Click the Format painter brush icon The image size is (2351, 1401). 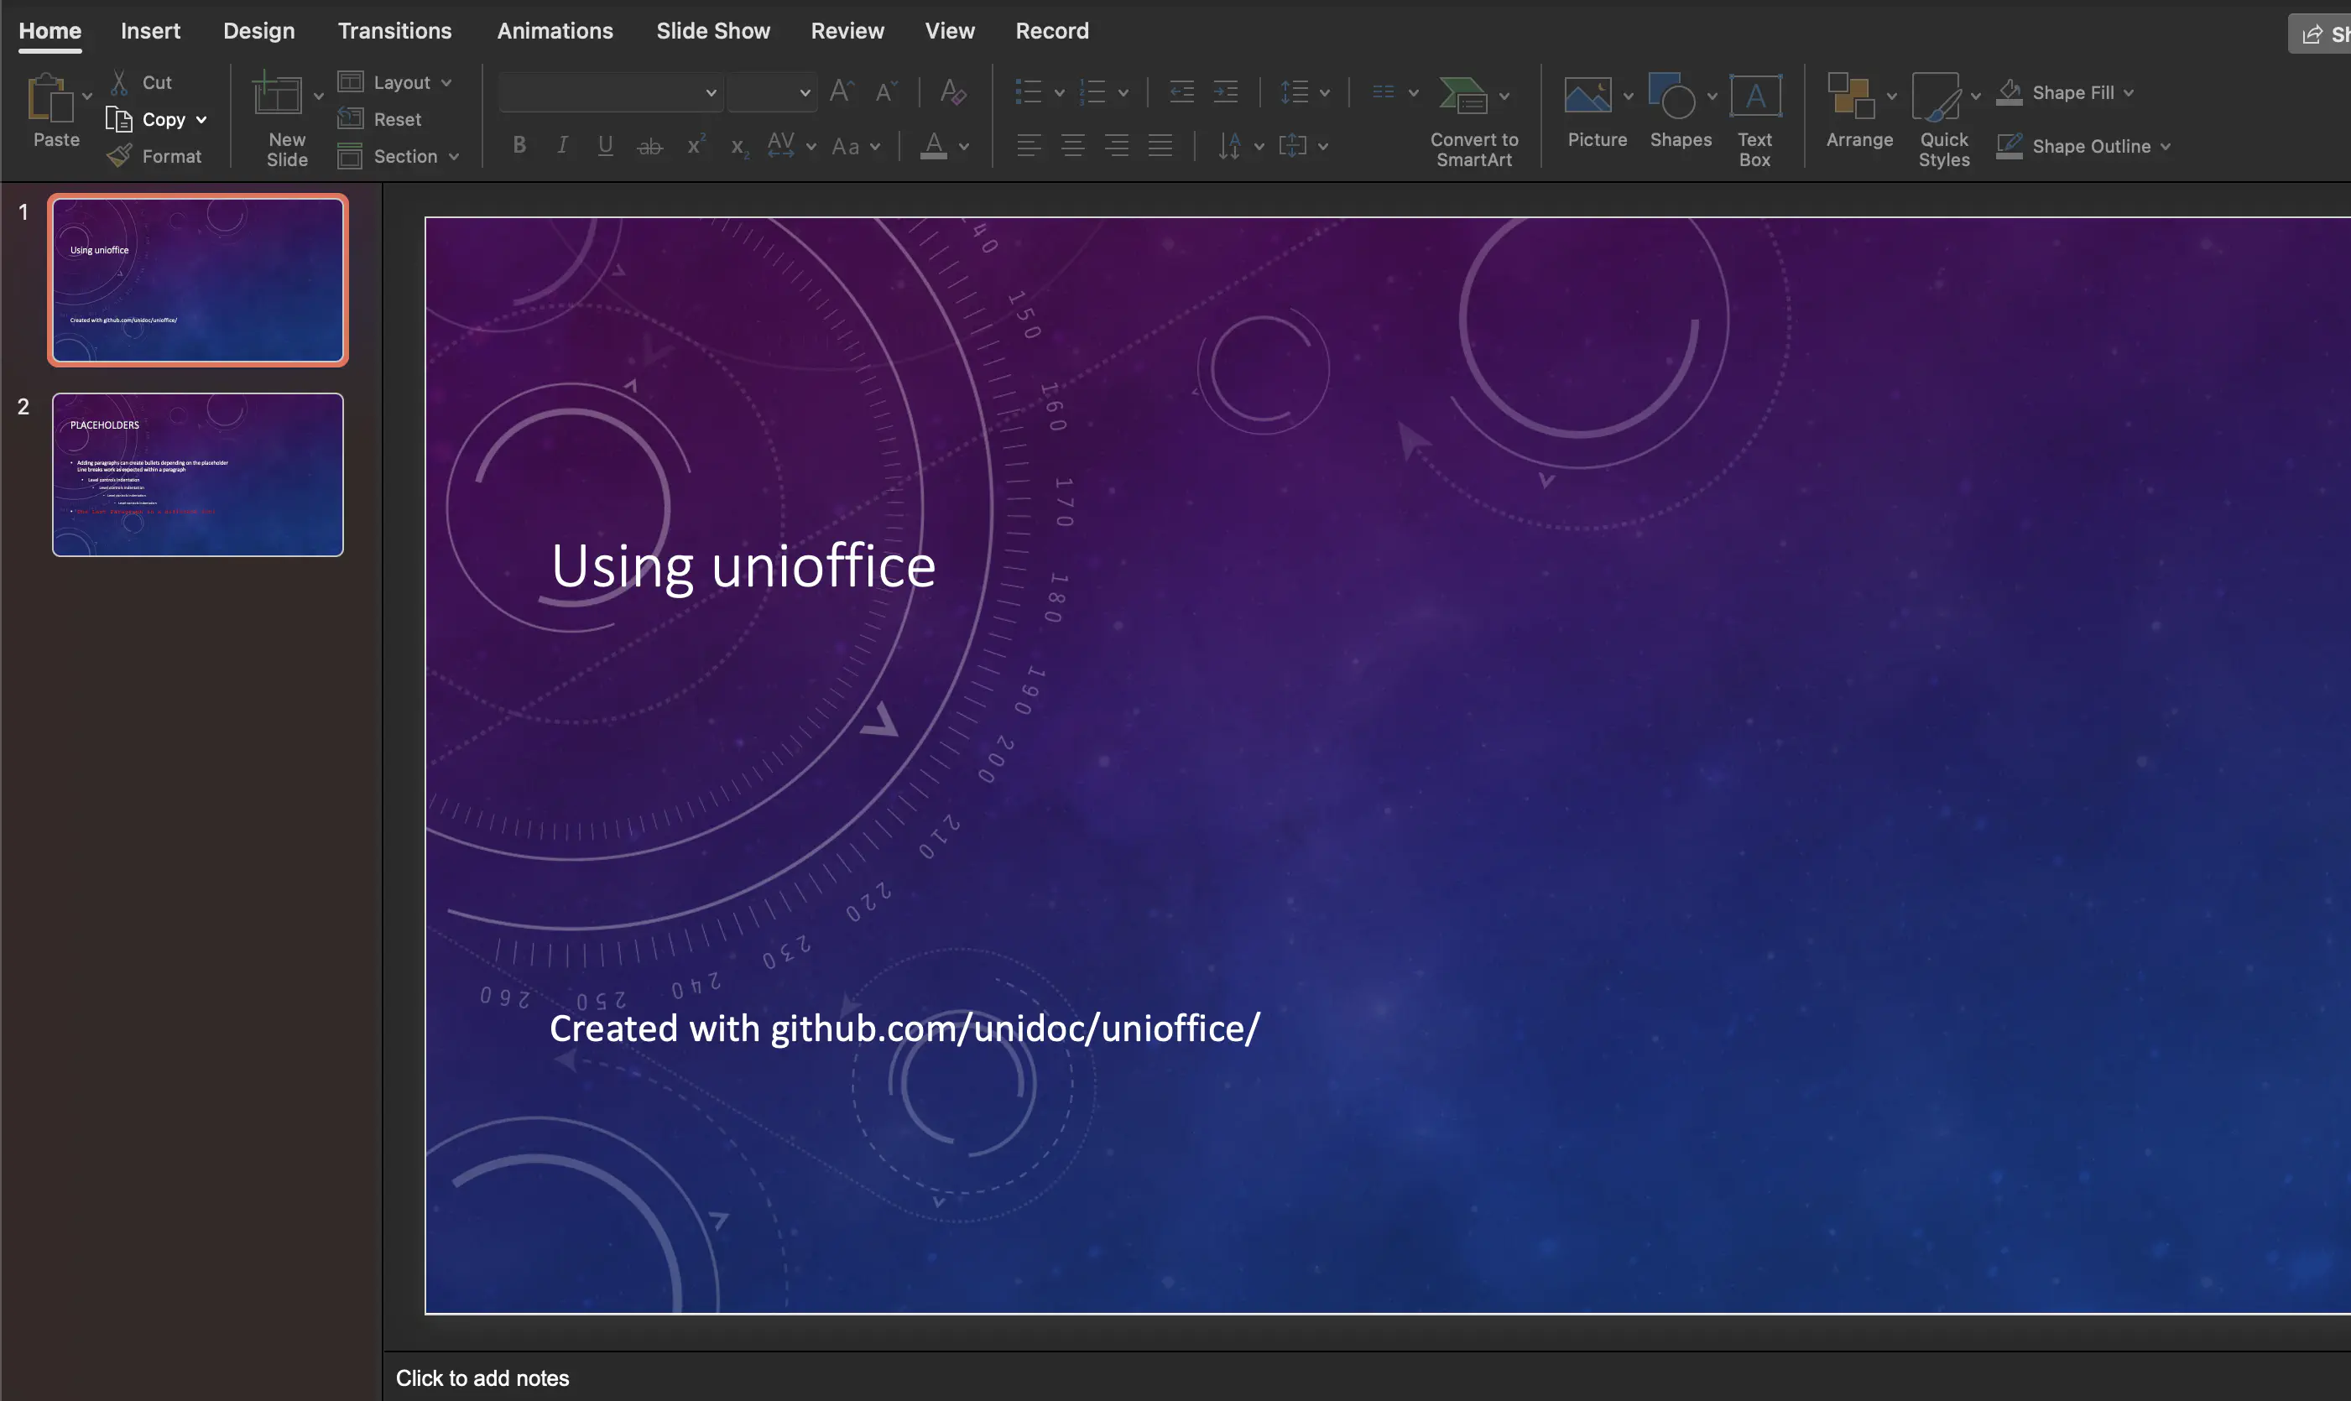pyautogui.click(x=120, y=156)
